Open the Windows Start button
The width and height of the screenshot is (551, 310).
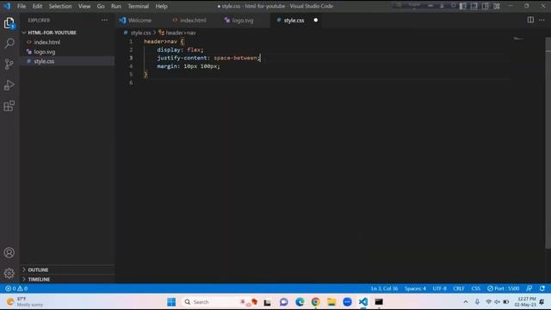(x=171, y=302)
